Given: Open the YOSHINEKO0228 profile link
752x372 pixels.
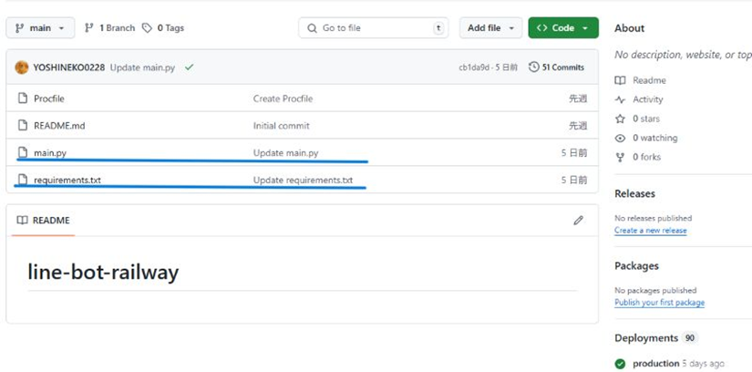Looking at the screenshot, I should 69,67.
